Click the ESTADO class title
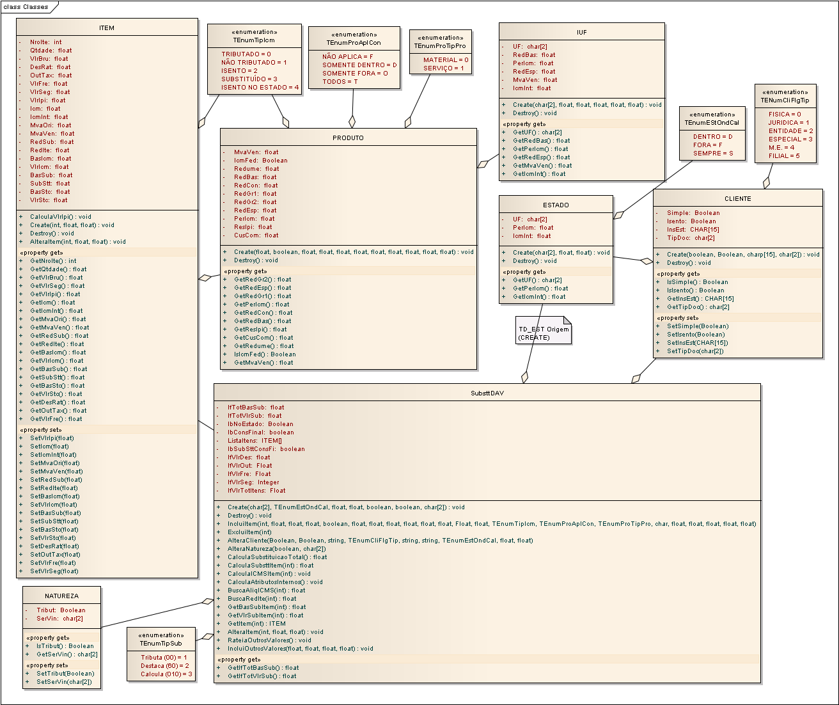Viewport: 839px width, 705px height. click(556, 205)
